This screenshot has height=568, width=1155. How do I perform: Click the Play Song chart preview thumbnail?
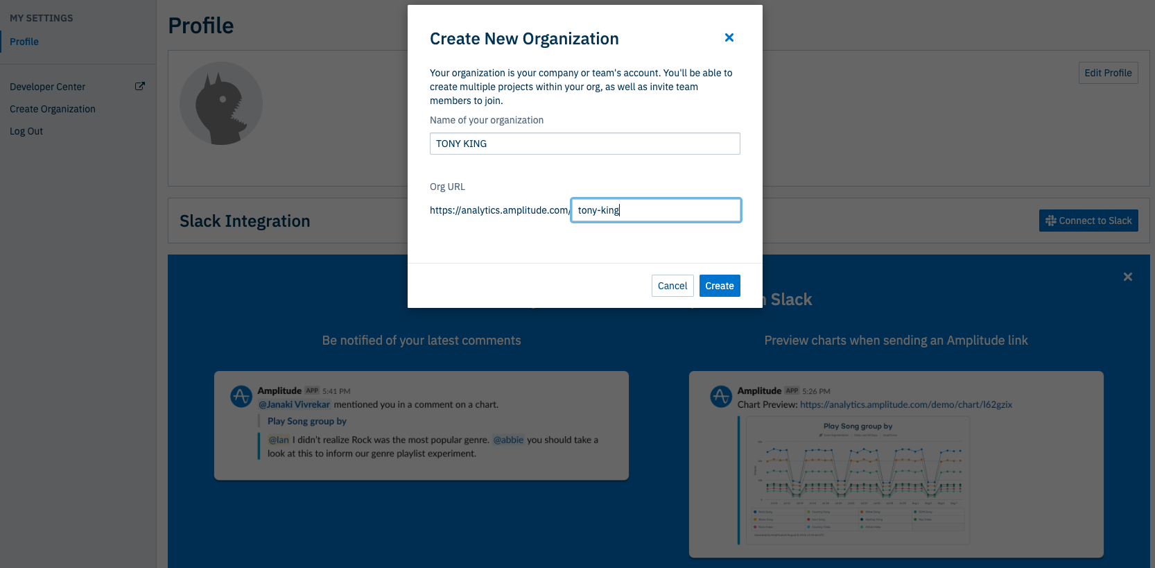click(x=858, y=480)
